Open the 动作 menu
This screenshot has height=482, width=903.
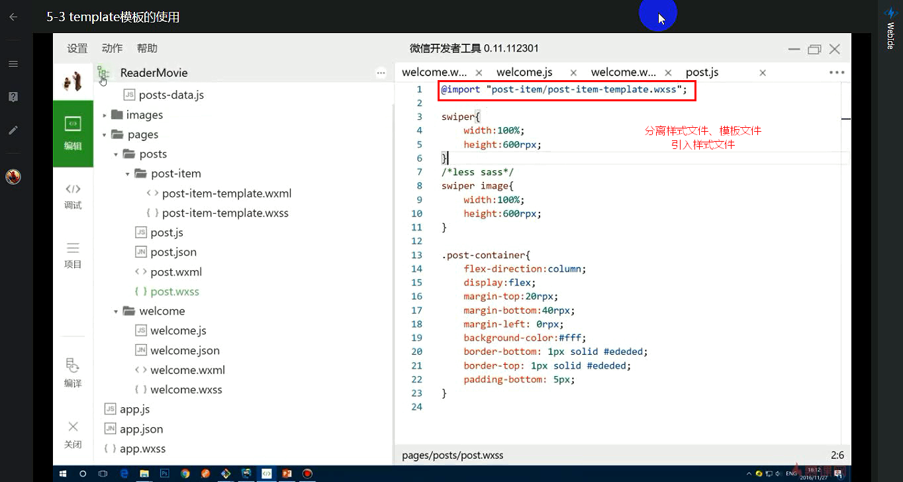click(x=113, y=48)
